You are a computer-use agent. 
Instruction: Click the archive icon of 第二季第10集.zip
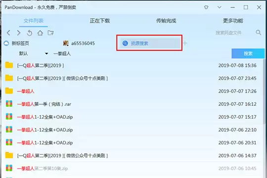point(9,168)
